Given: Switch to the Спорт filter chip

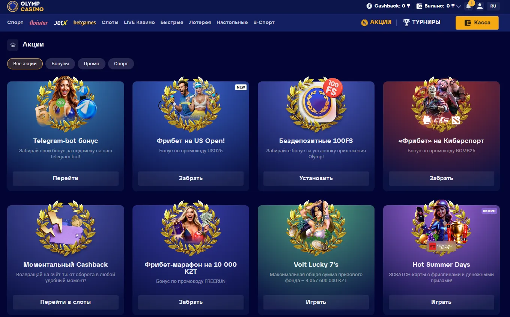Looking at the screenshot, I should coord(121,64).
